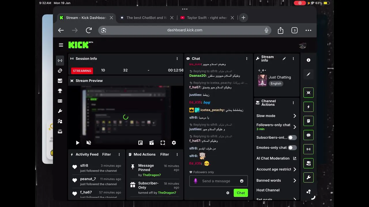Make the stream preview fullscreen

[x=163, y=143]
